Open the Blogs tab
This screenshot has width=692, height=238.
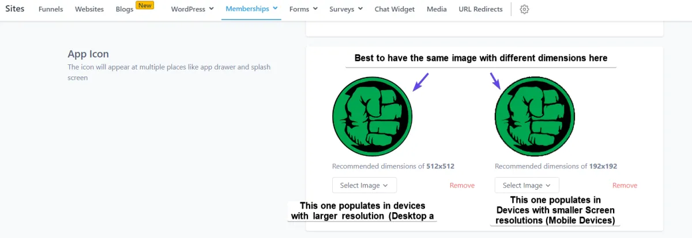click(x=124, y=9)
